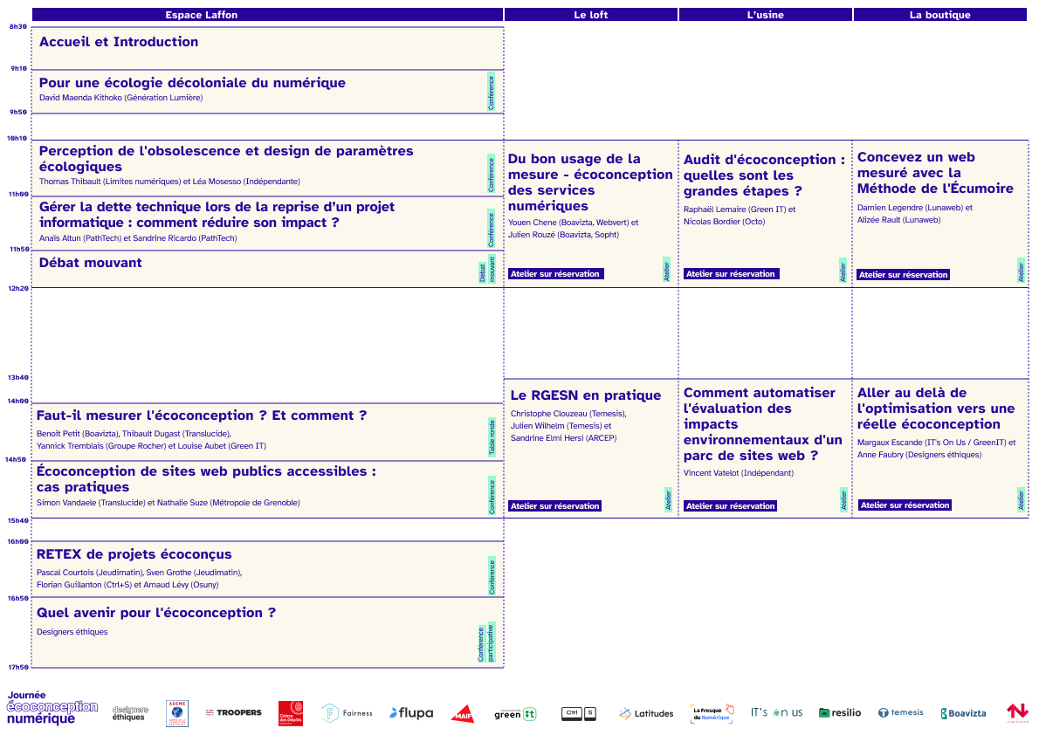Select the L'usine column header
Screen dimensions: 1039x735
(x=766, y=15)
